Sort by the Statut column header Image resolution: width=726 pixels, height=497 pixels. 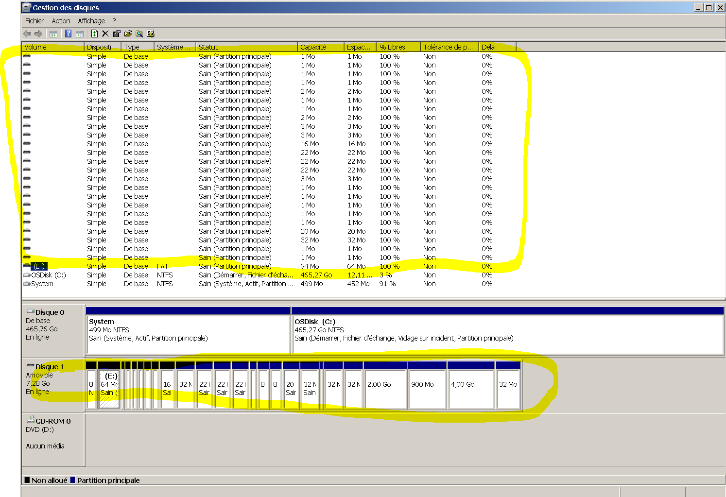tap(247, 47)
